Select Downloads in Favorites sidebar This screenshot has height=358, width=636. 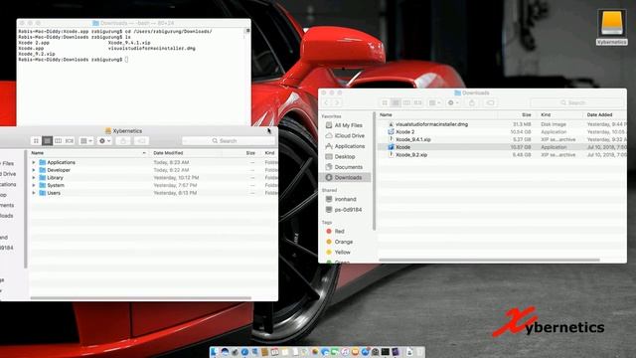(x=346, y=177)
